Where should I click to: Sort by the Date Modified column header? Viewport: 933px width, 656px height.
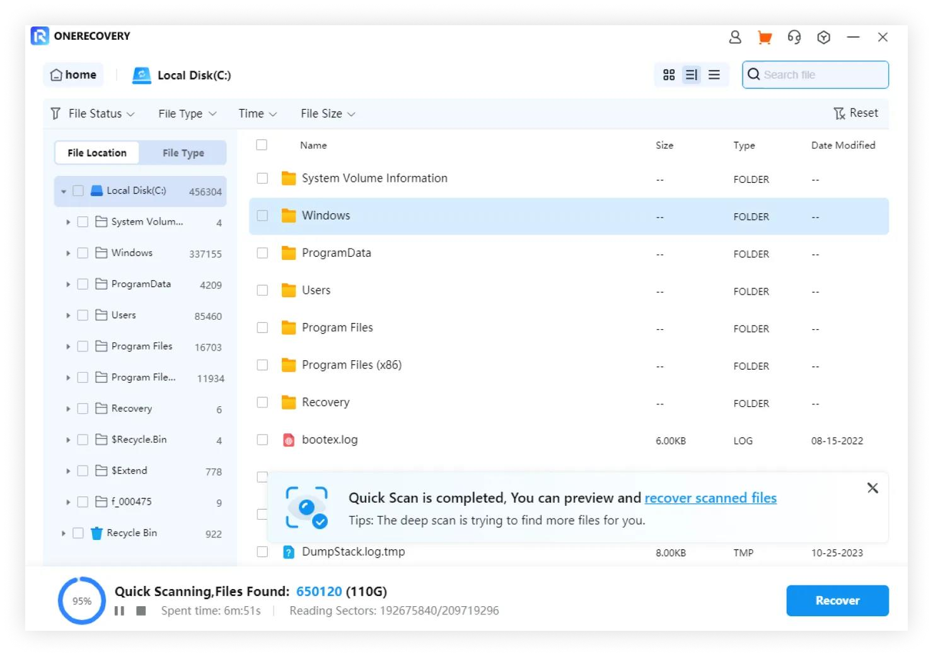click(x=843, y=145)
